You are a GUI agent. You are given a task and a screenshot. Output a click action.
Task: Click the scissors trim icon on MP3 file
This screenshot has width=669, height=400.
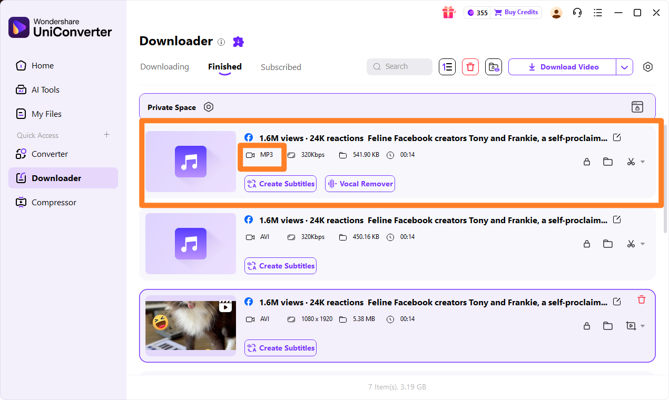coord(631,162)
